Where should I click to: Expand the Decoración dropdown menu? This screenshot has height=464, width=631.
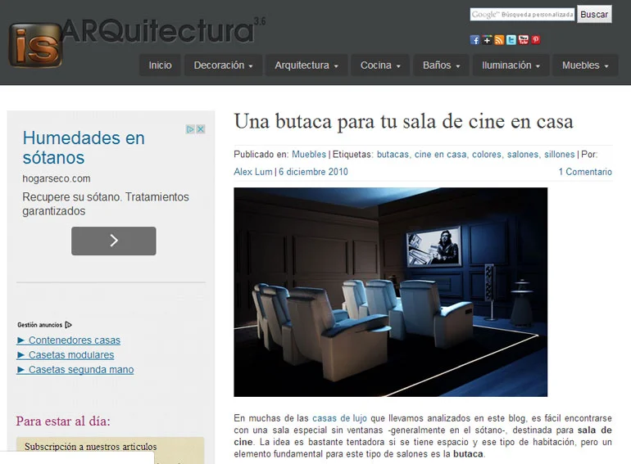click(224, 65)
